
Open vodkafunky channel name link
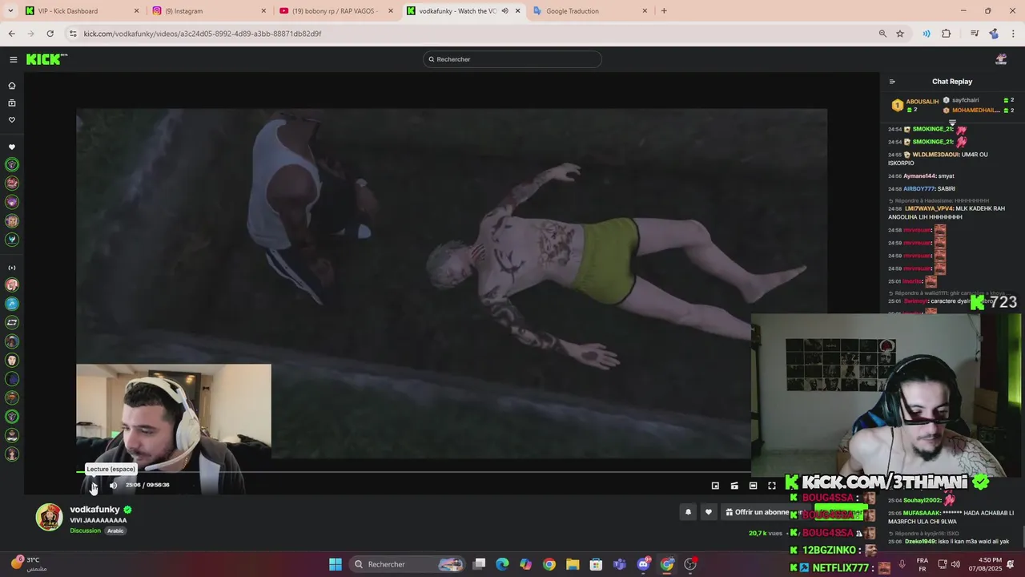point(94,510)
